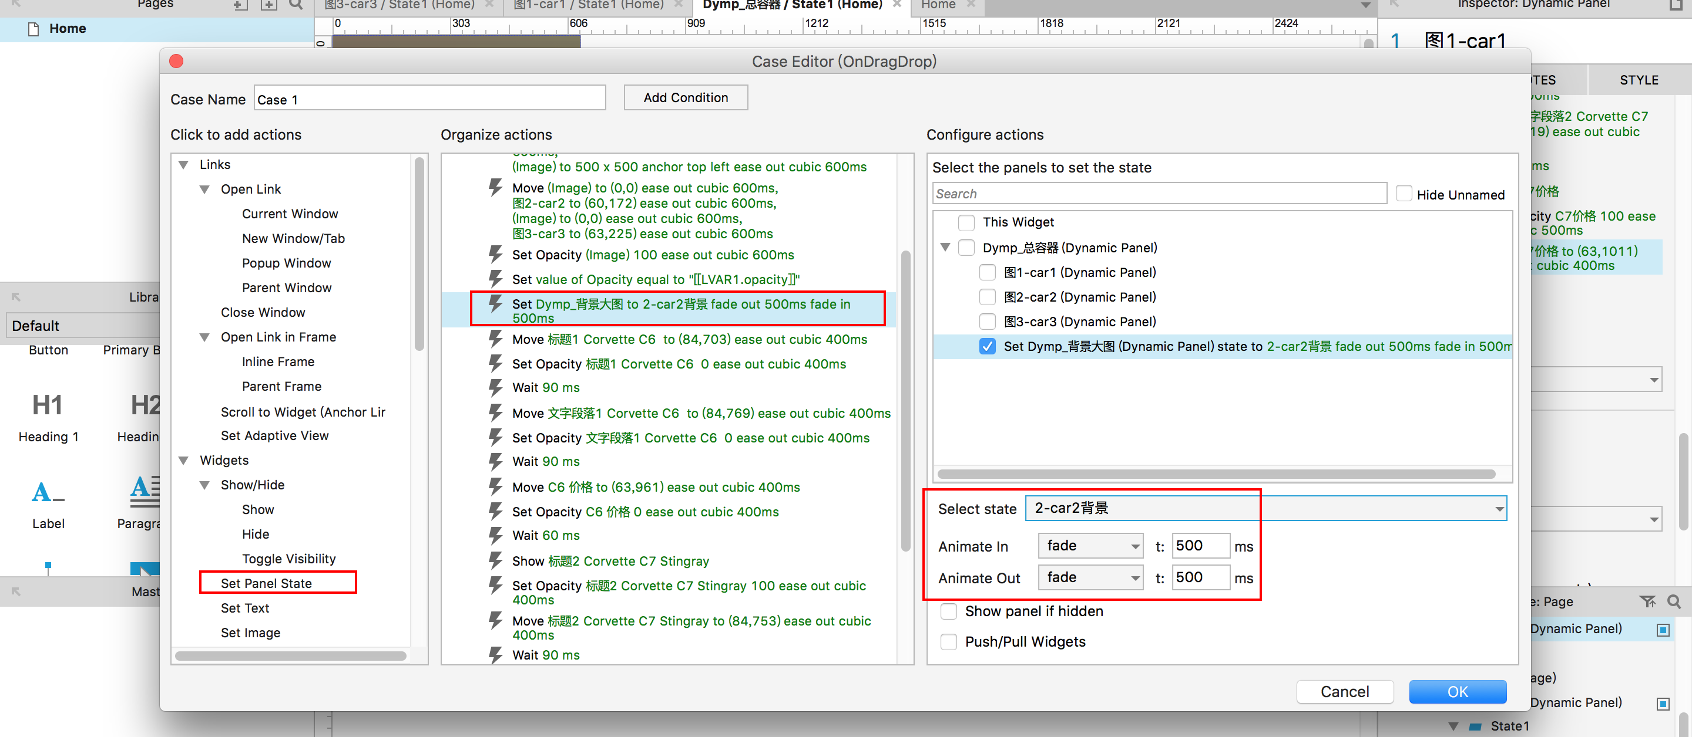Image resolution: width=1692 pixels, height=737 pixels.
Task: Toggle the Hide Unnamed checkbox
Action: coord(1404,194)
